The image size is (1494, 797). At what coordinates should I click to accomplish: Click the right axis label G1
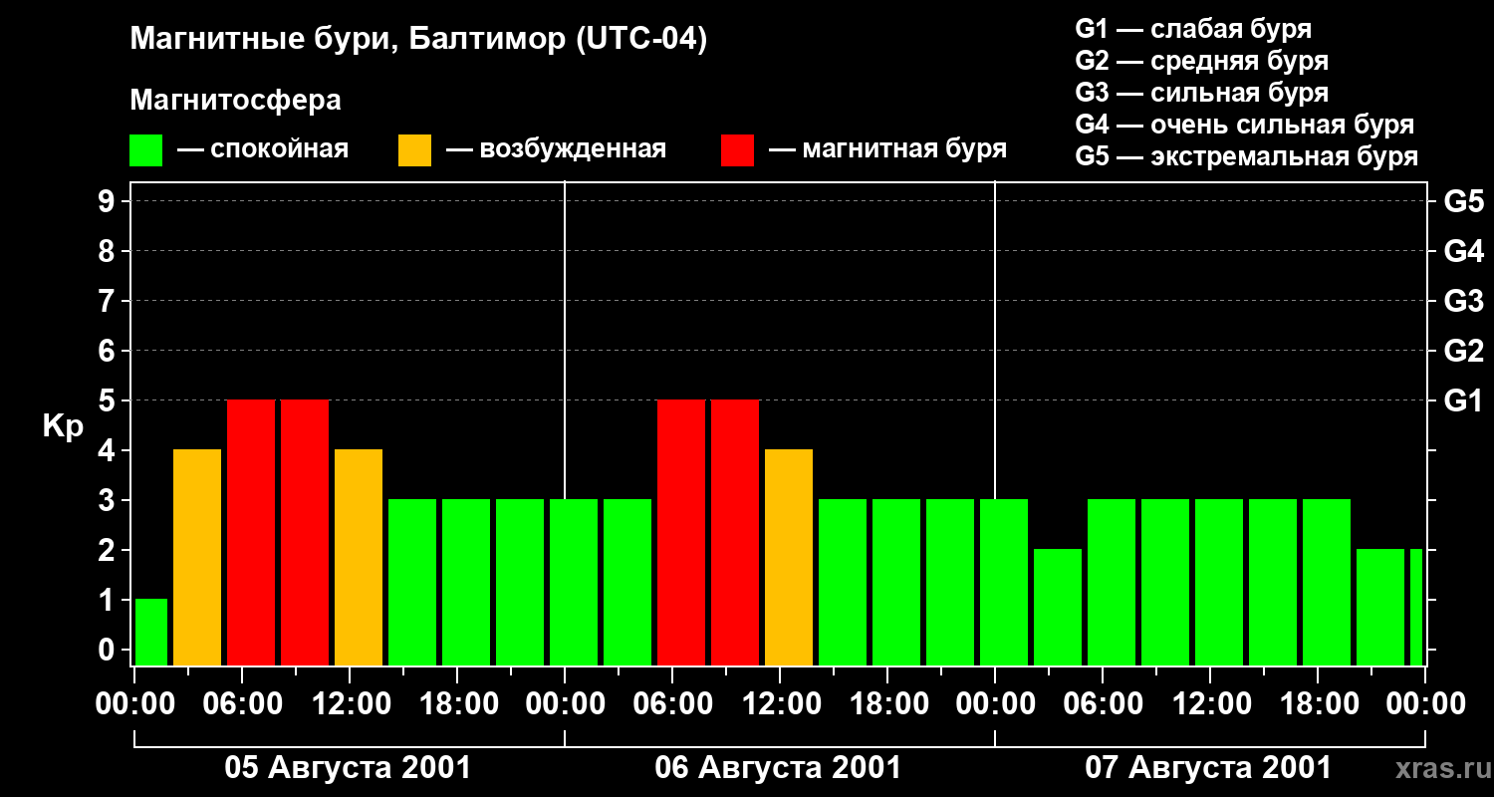point(1463,400)
